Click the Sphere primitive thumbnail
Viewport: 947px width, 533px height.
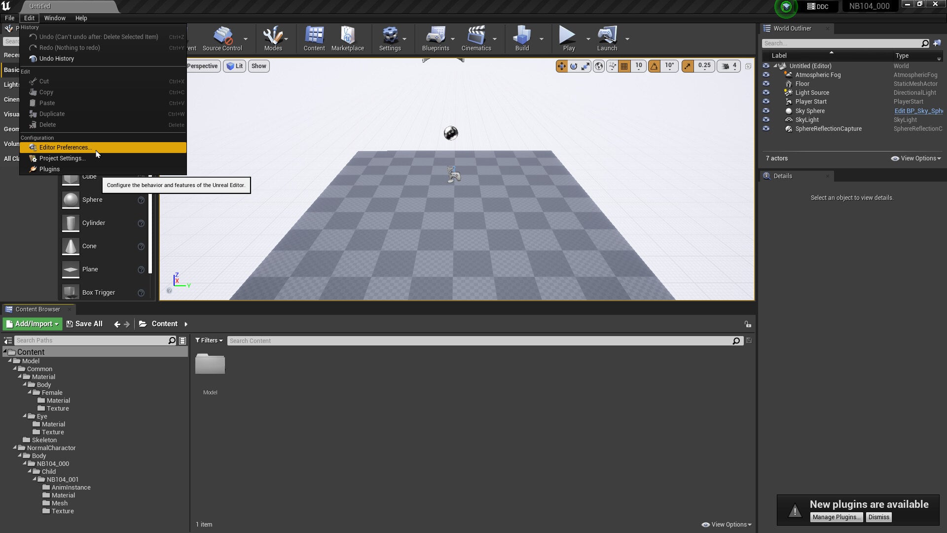click(71, 200)
